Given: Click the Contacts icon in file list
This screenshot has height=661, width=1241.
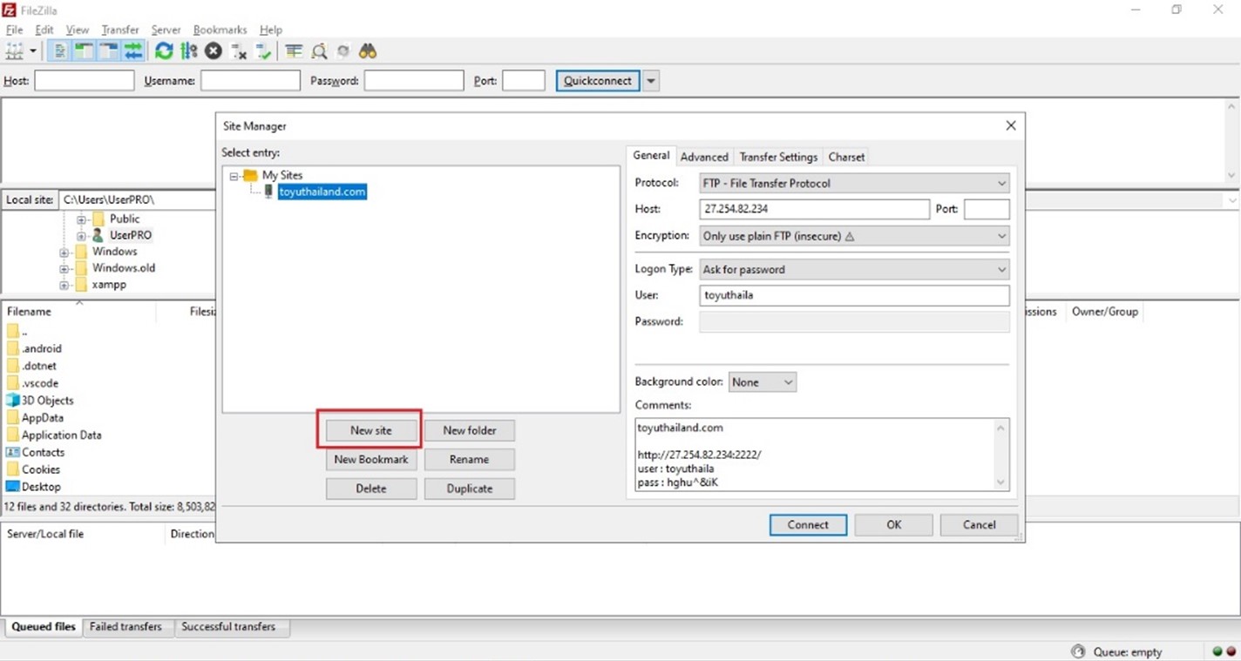Looking at the screenshot, I should click(x=12, y=452).
